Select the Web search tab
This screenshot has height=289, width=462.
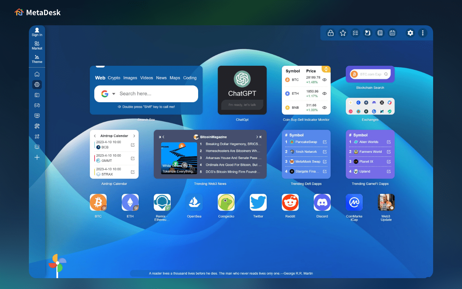coord(100,78)
